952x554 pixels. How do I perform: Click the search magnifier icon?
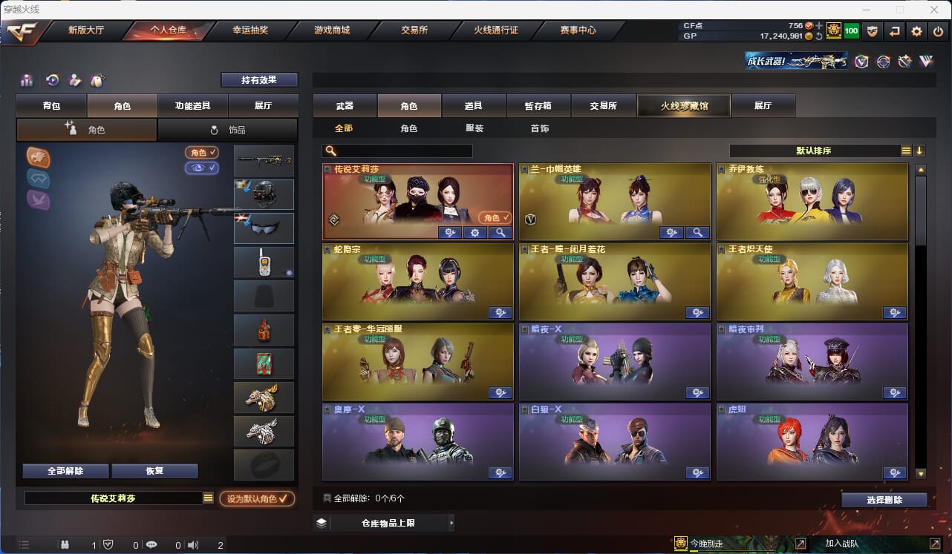click(x=331, y=151)
